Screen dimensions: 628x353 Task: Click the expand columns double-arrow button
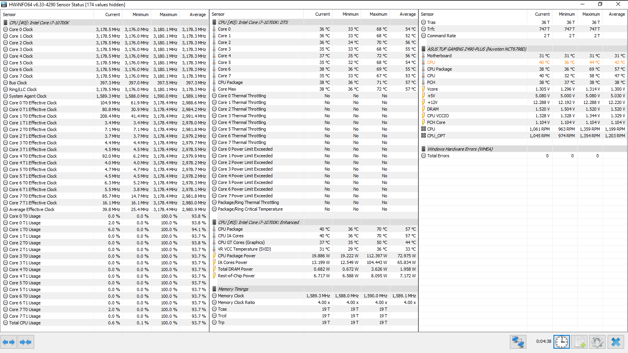9,342
